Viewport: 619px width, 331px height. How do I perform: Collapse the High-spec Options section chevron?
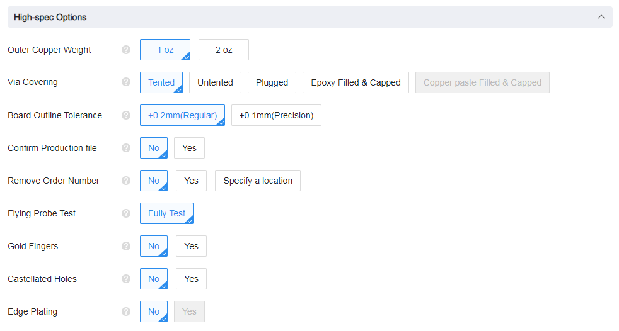(x=601, y=17)
